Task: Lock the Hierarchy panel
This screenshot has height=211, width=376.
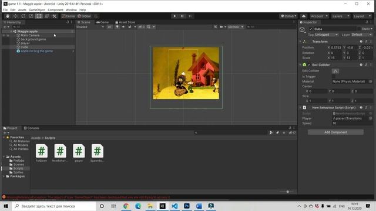Action: click(x=68, y=22)
